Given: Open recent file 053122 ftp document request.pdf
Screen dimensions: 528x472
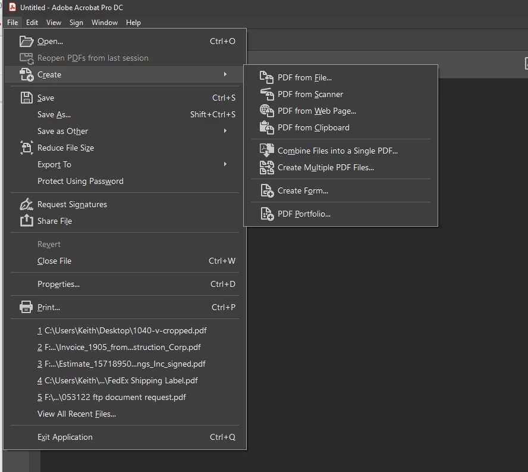Looking at the screenshot, I should tap(125, 397).
